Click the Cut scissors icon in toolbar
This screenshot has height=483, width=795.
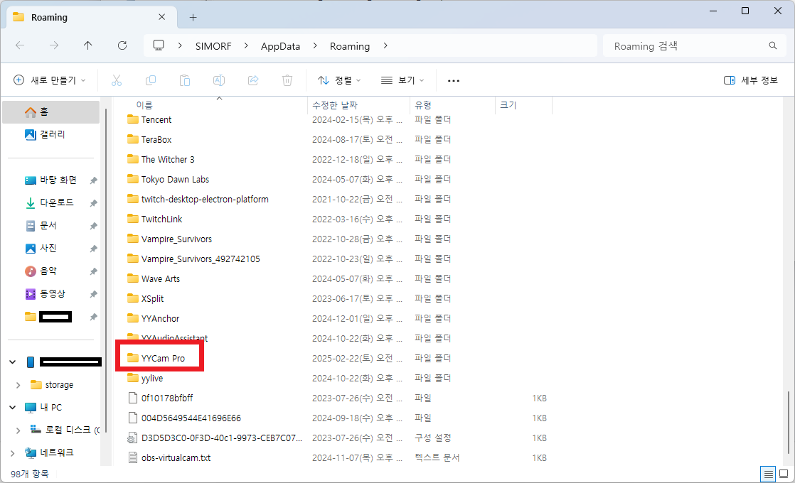point(117,80)
